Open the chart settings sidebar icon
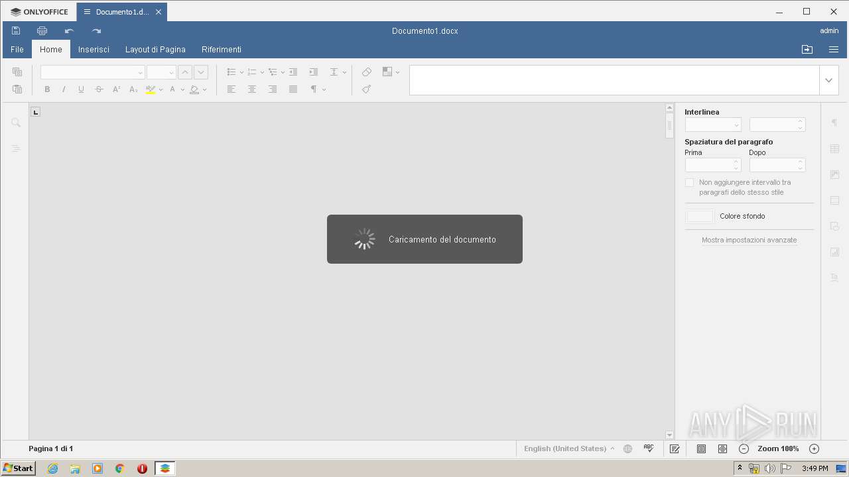This screenshot has width=849, height=477. 835,252
